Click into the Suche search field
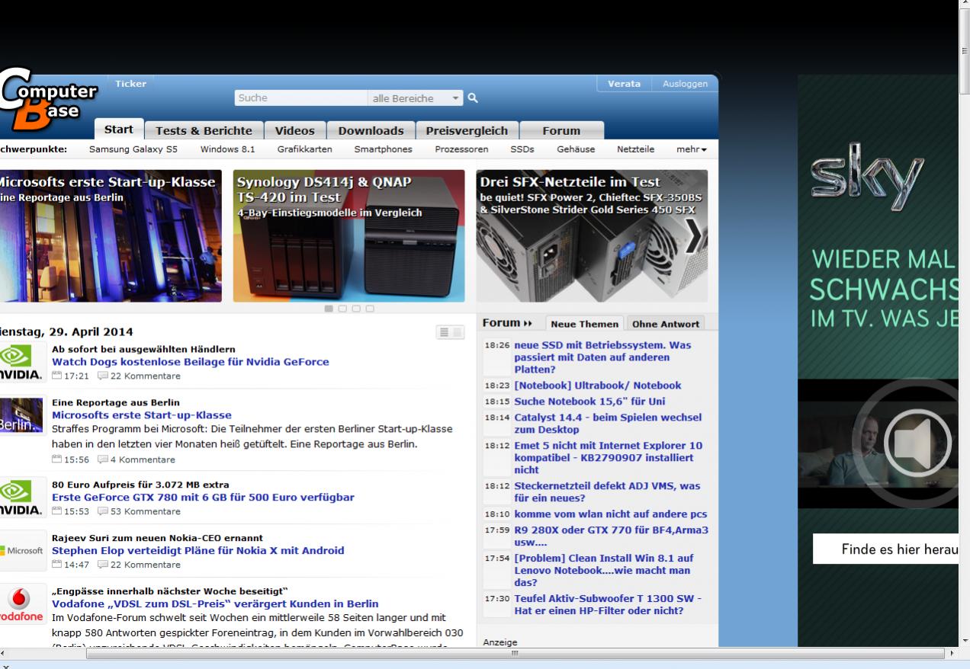Image resolution: width=970 pixels, height=669 pixels. 300,98
